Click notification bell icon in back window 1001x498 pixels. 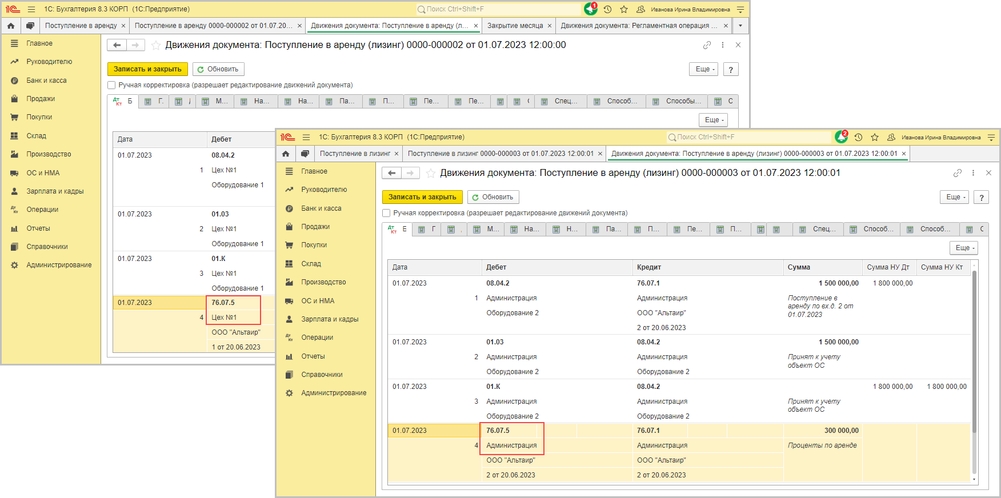pos(590,9)
